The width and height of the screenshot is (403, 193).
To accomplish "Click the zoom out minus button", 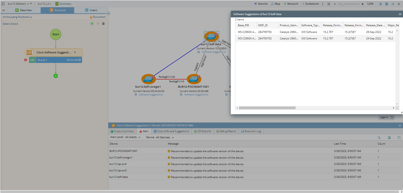I will [335, 4].
